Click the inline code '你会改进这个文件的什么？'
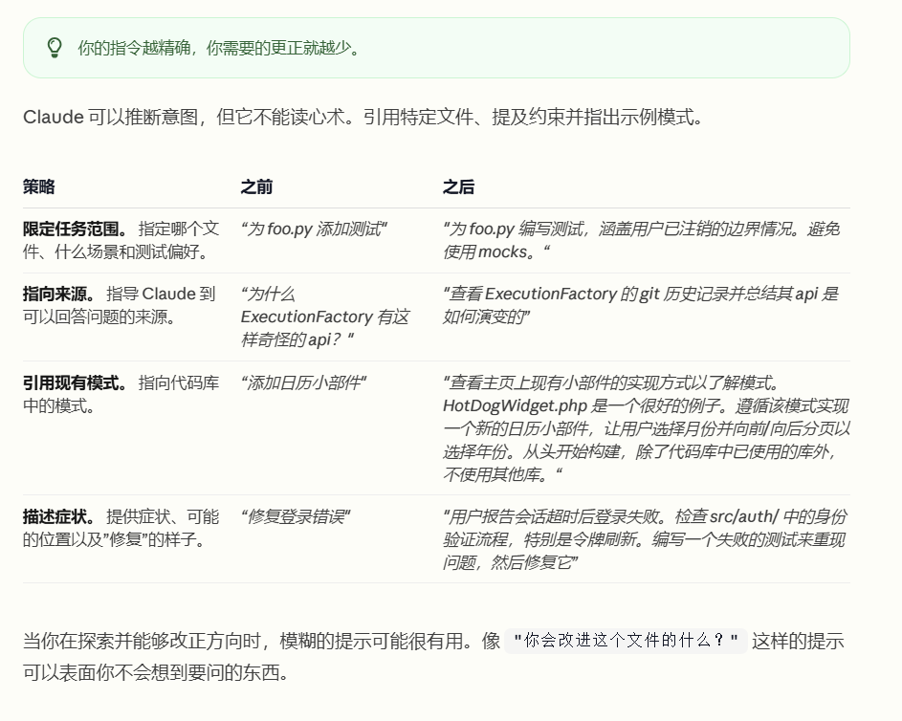The image size is (902, 721). pos(627,642)
